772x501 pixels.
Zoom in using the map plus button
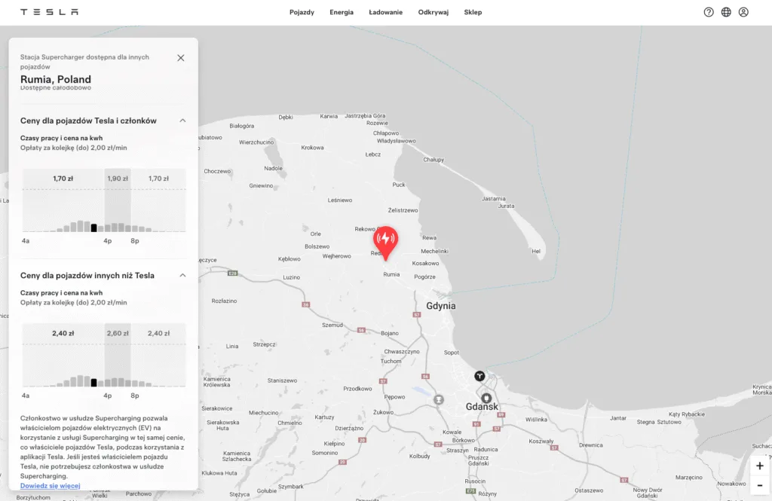coord(761,466)
